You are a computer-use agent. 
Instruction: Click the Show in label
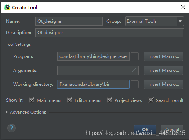tap(15, 100)
